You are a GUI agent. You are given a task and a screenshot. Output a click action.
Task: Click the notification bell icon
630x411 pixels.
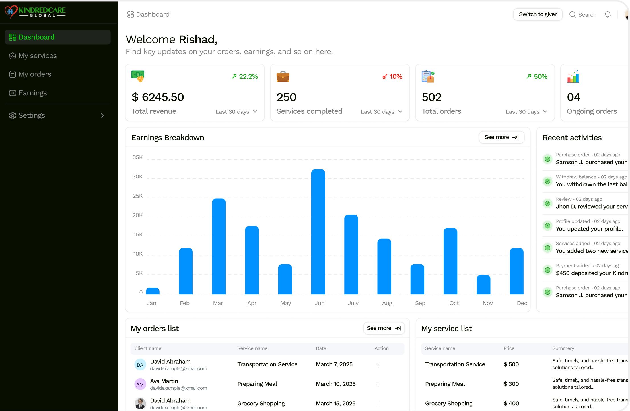click(x=608, y=14)
